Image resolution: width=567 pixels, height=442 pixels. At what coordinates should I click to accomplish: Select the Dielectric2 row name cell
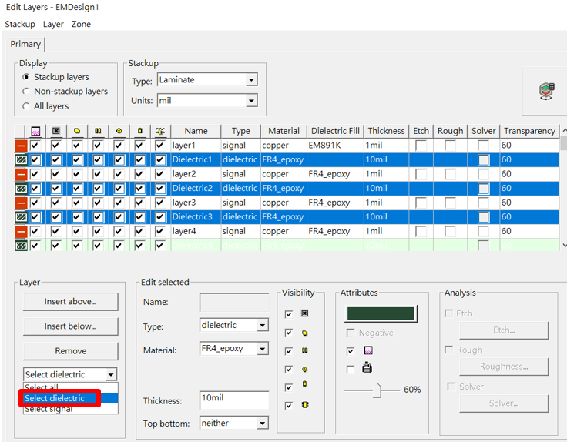(196, 189)
